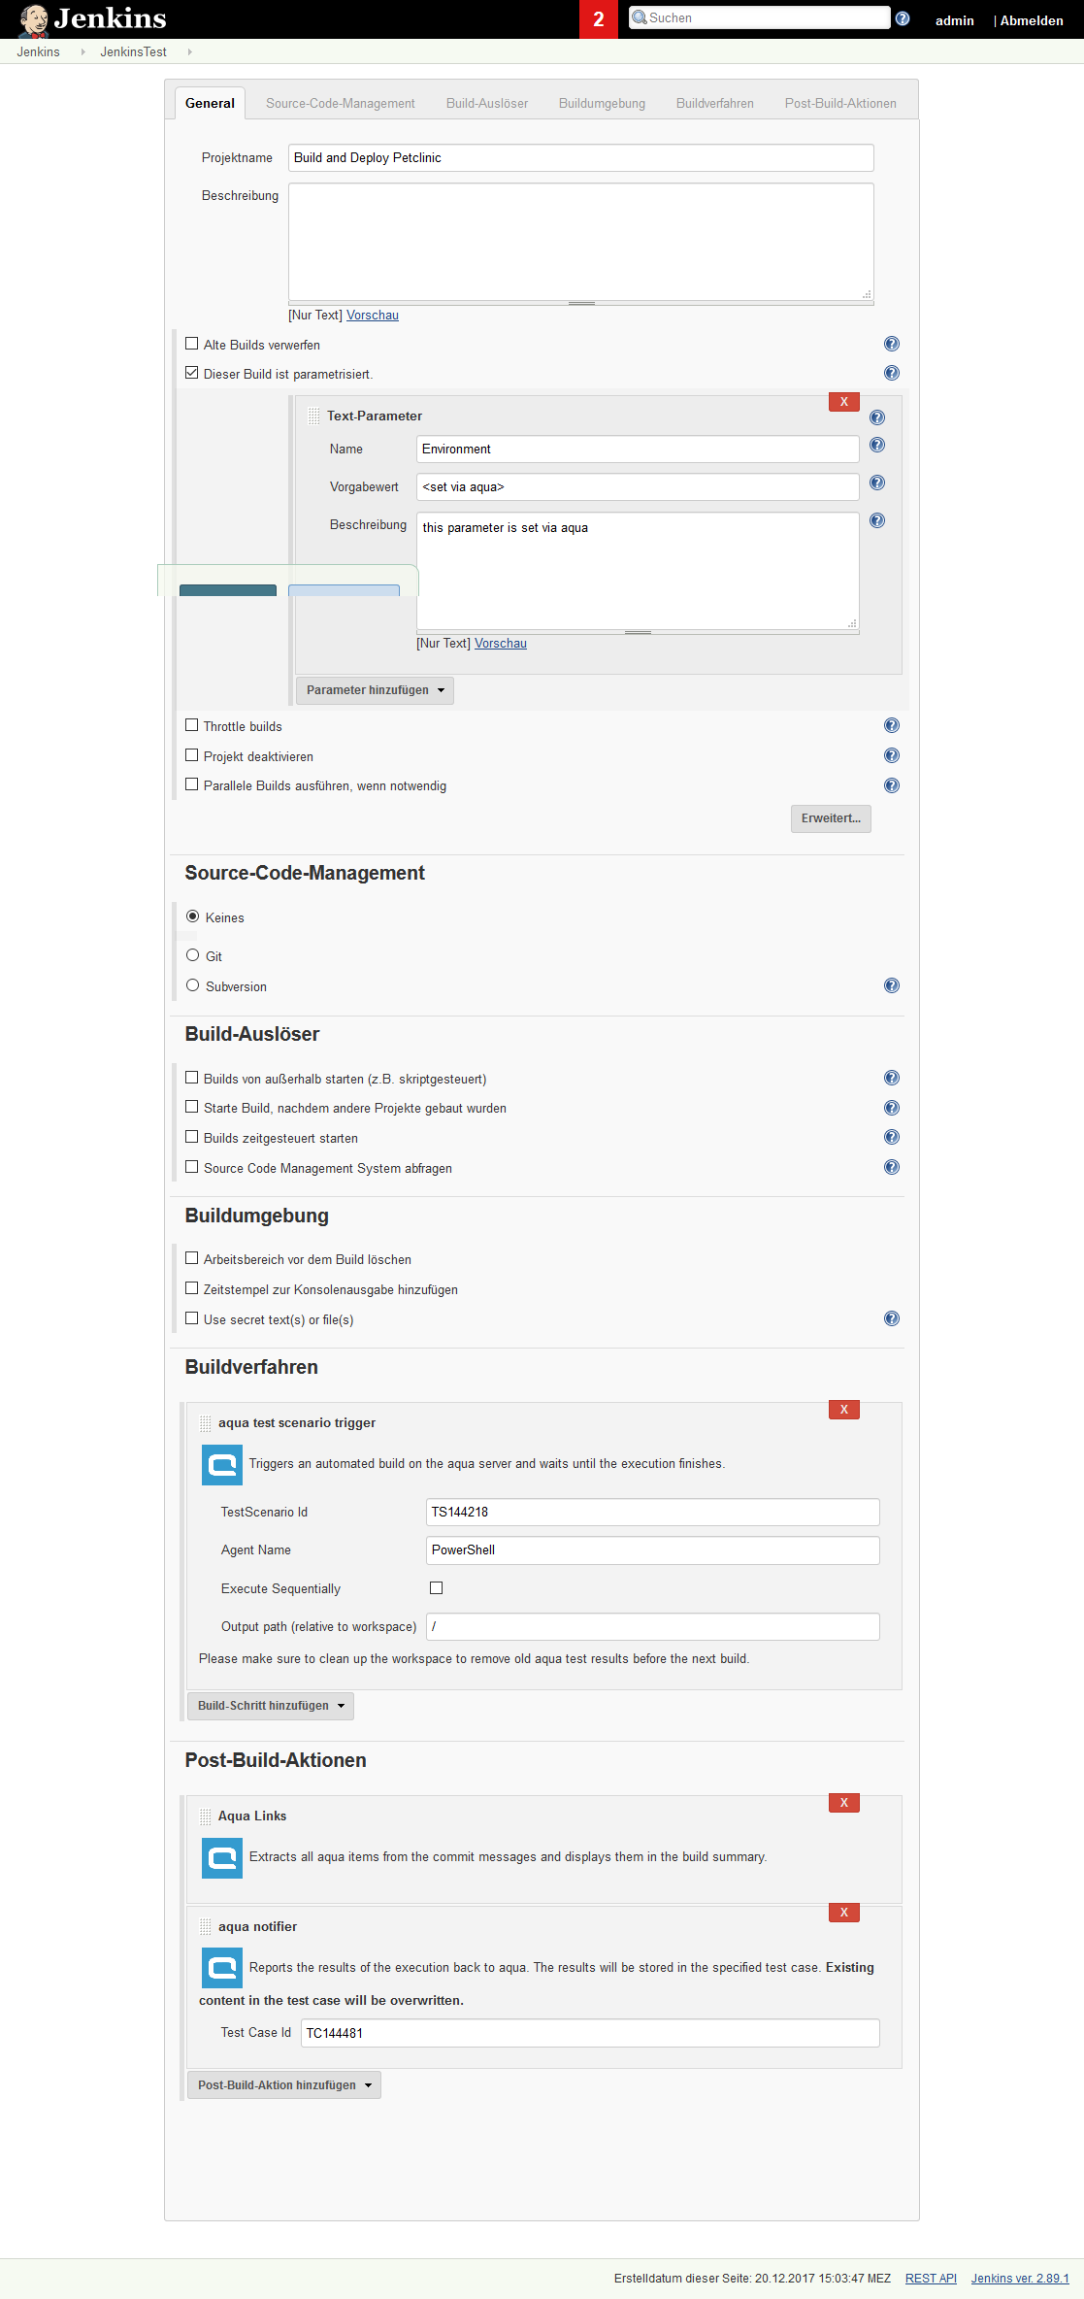
Task: Open help icon next to Throttle builds
Action: [x=891, y=725]
